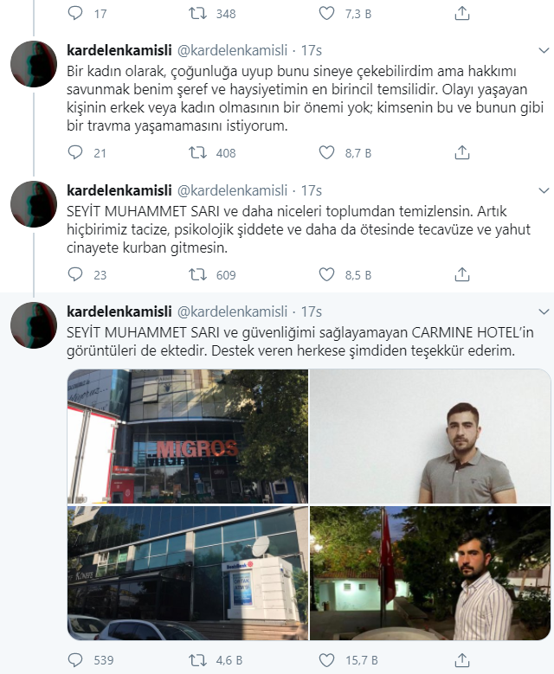Retweet the tweet with 609 retweets

(198, 274)
